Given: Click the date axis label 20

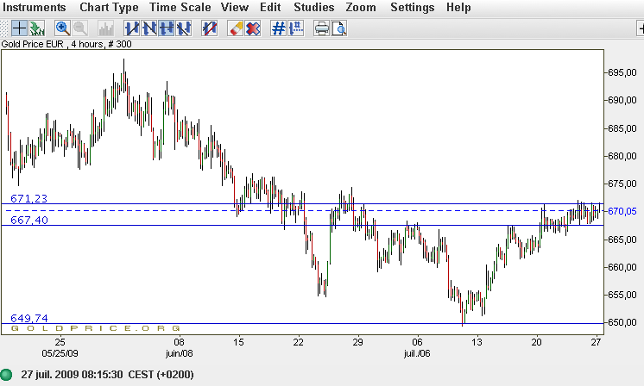Looking at the screenshot, I should pos(536,342).
